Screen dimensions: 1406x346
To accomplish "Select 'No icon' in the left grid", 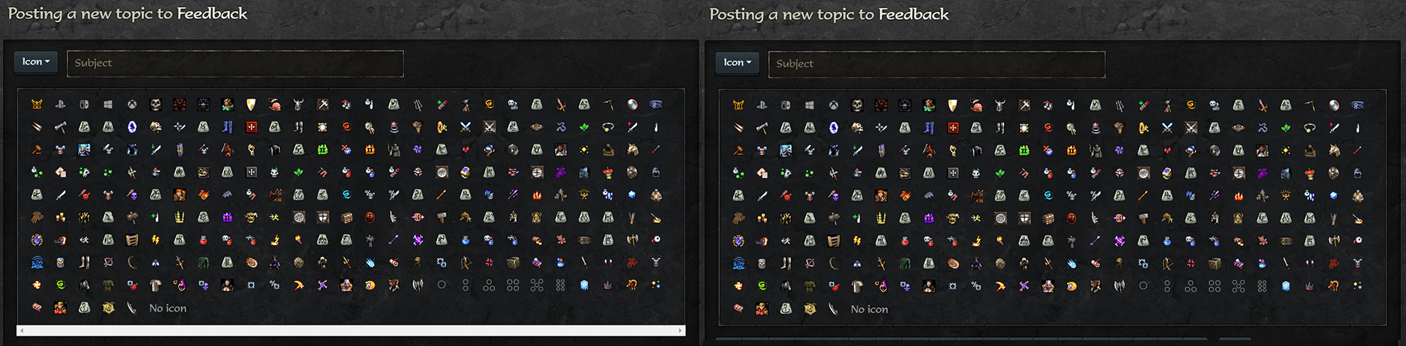I will click(x=168, y=309).
